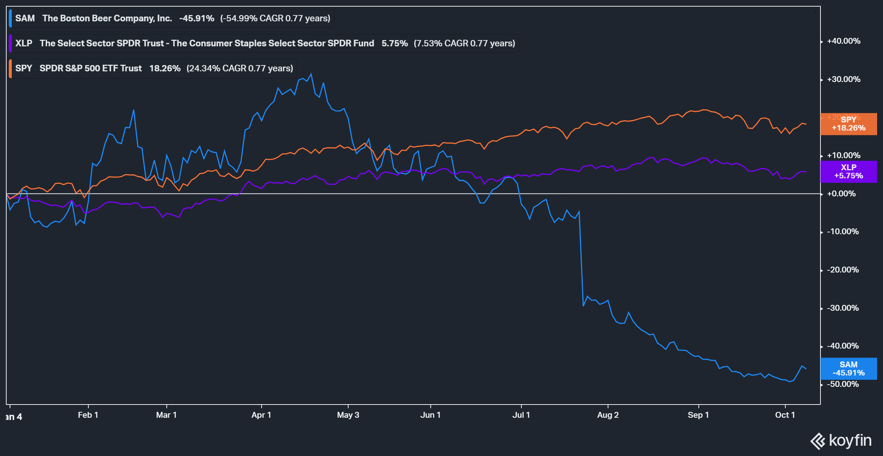
Task: Click the blue SAM -45.91% price badge
Action: [848, 368]
